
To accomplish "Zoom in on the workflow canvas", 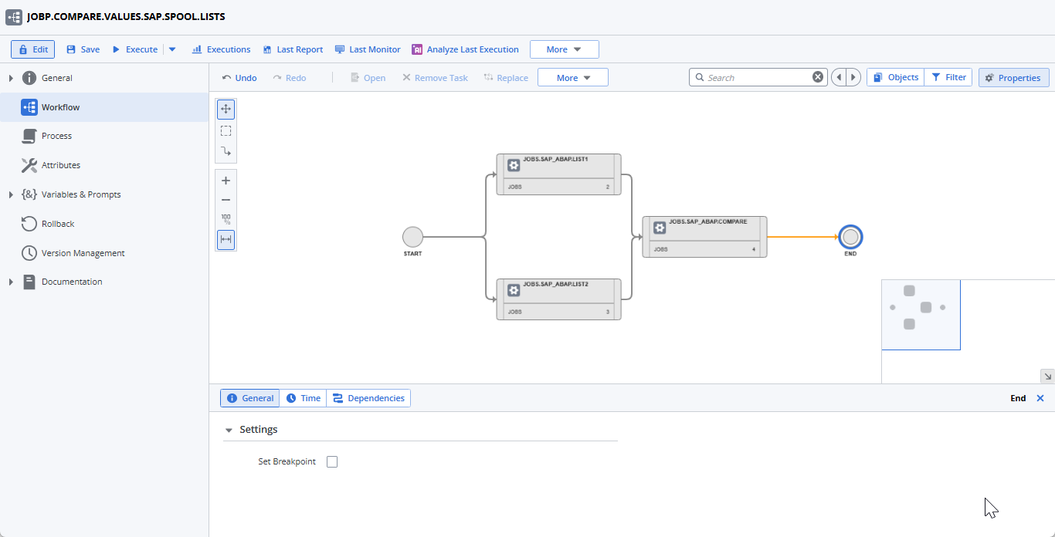I will pos(226,180).
